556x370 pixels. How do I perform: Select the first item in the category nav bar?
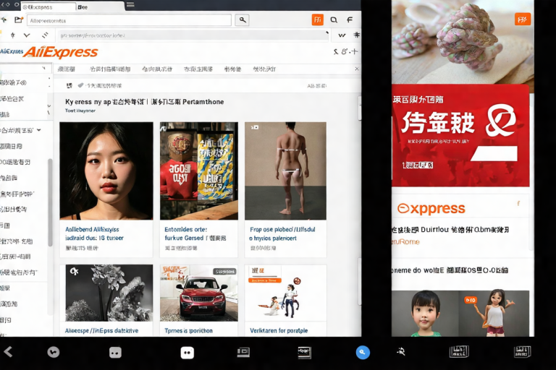pyautogui.click(x=67, y=69)
